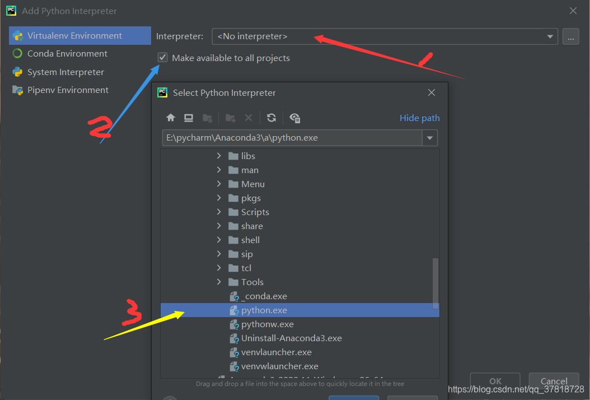This screenshot has width=590, height=400.
Task: Close the Add Python Interpreter window
Action: point(573,11)
